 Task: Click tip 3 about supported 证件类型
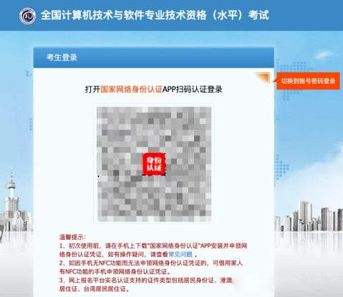(x=145, y=285)
